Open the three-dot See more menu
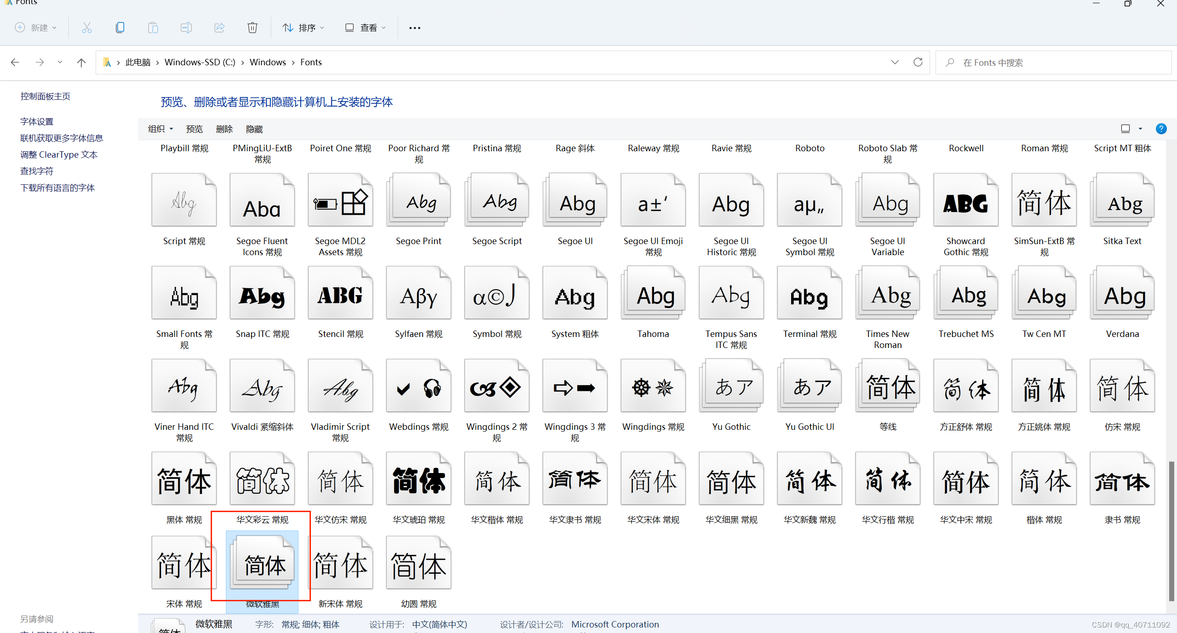The height and width of the screenshot is (633, 1177). coord(414,28)
